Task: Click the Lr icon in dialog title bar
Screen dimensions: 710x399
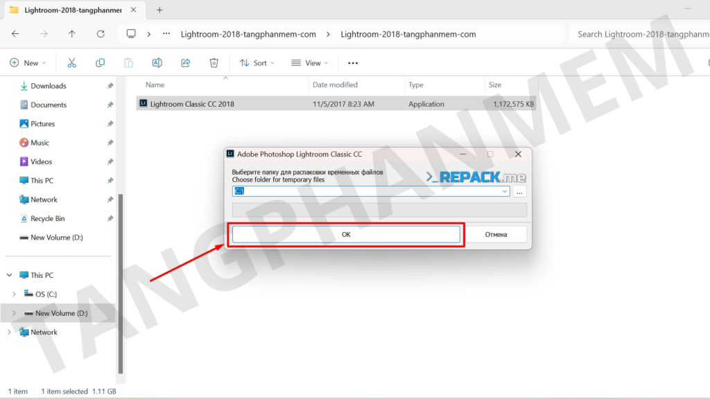Action: 230,154
